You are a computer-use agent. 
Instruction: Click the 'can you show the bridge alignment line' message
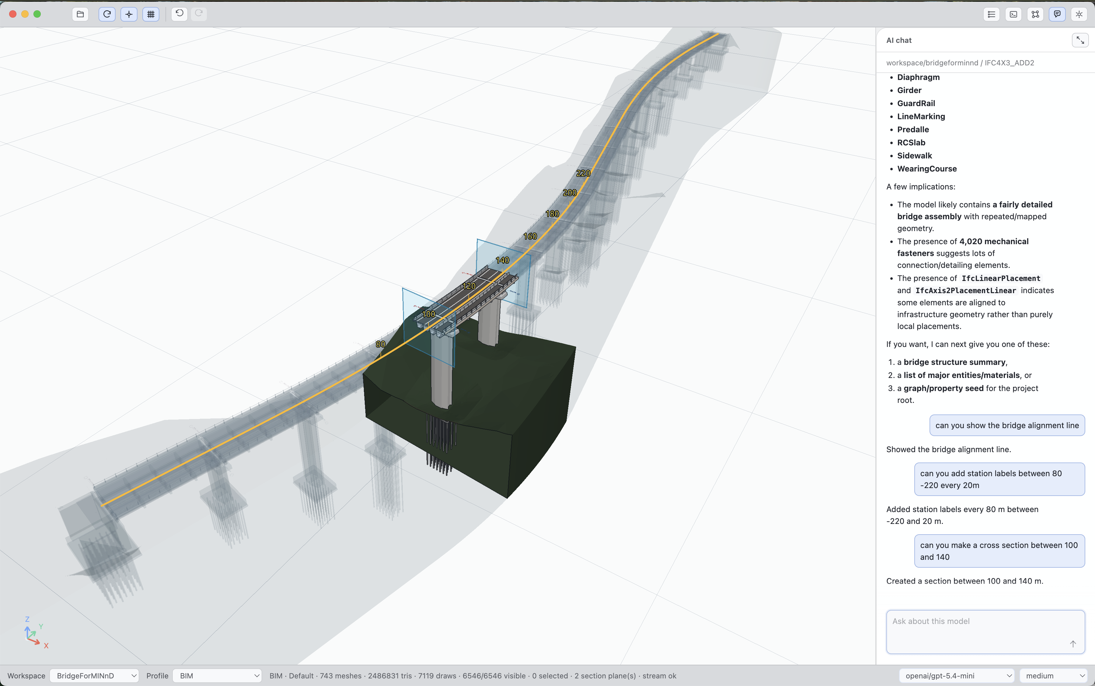(1007, 425)
